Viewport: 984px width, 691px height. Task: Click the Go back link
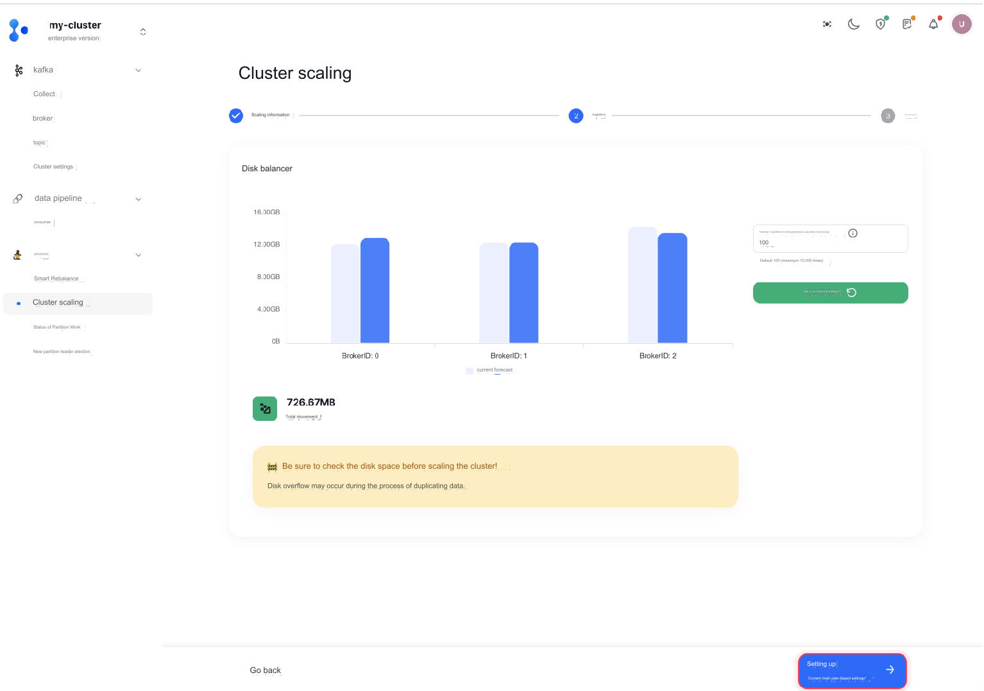[266, 670]
